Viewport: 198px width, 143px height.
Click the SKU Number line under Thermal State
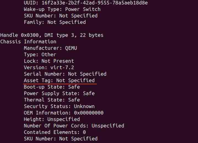click(61, 139)
